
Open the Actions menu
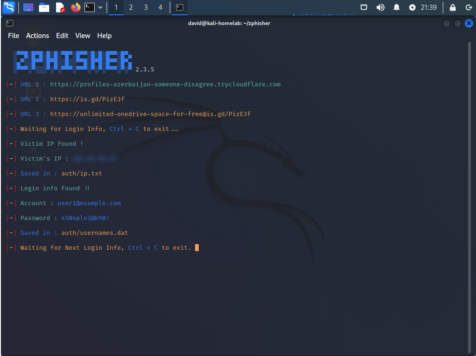(37, 36)
